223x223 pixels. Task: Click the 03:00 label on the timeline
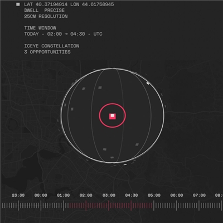(109, 195)
